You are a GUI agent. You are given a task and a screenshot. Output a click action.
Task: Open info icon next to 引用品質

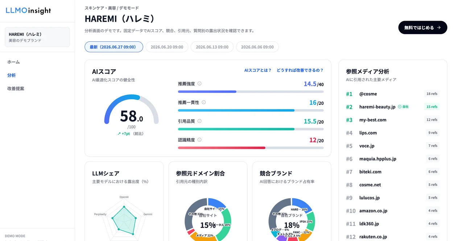pos(199,121)
